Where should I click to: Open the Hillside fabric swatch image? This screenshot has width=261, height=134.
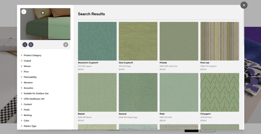[x=179, y=41]
